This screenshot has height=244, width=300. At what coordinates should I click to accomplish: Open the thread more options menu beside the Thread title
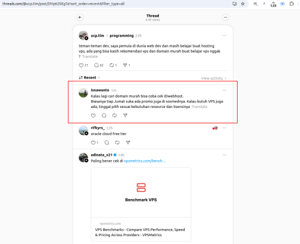tap(226, 17)
